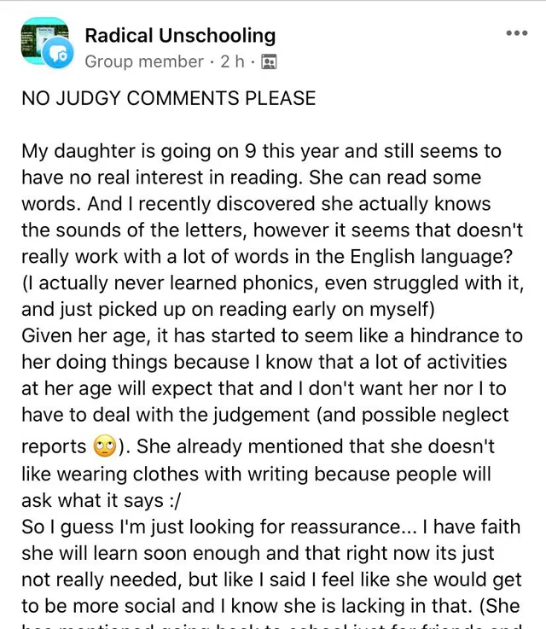Click the group privacy members icon

(269, 61)
